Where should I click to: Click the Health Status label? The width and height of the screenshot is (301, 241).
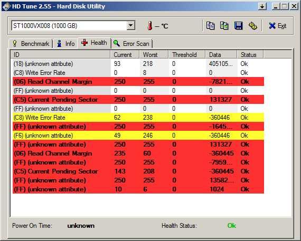[179, 226]
